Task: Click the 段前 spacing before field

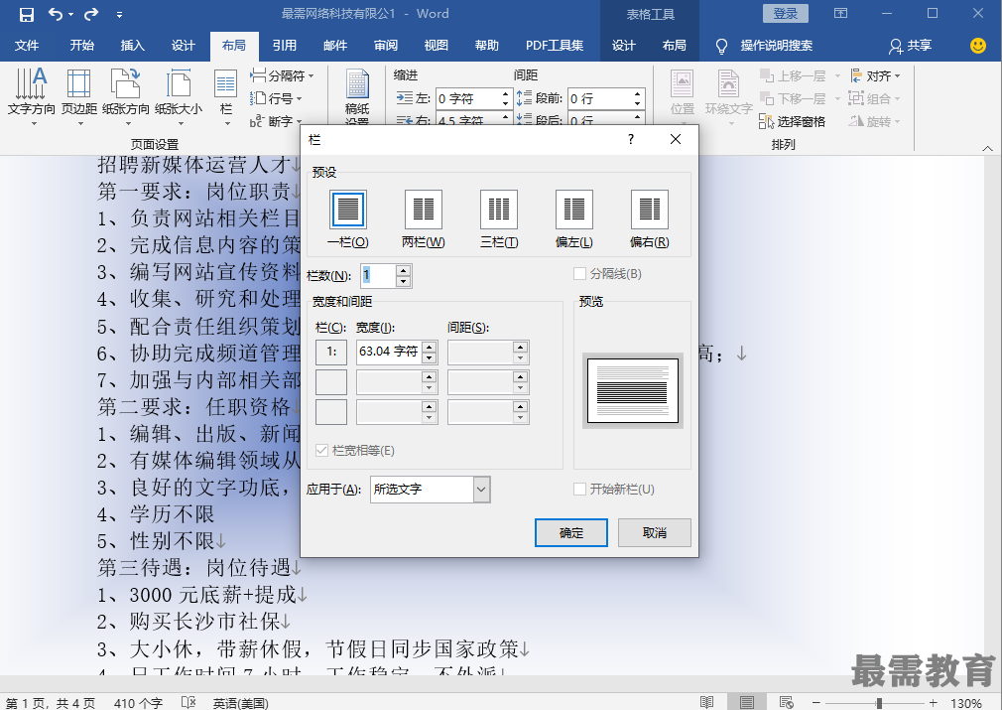Action: pos(600,98)
